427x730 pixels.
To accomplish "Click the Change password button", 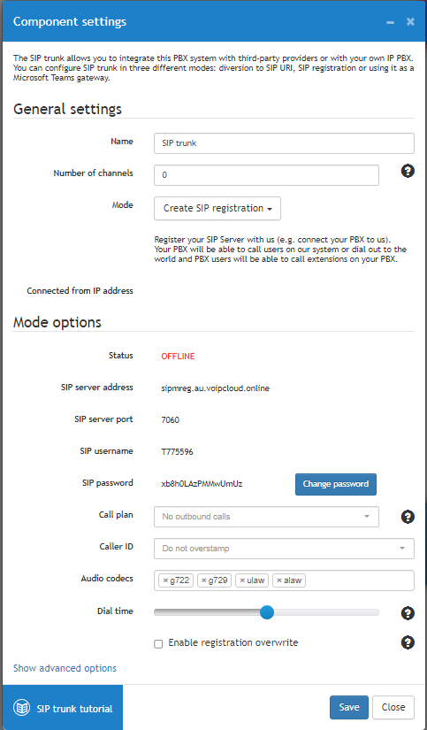I will [335, 484].
